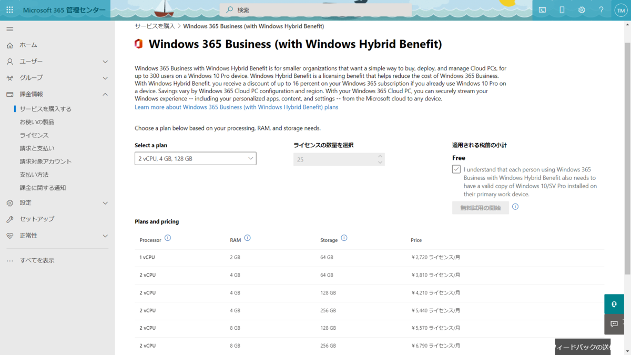The image size is (631, 355).
Task: Click サービスを購入 breadcrumb link
Action: coord(155,26)
